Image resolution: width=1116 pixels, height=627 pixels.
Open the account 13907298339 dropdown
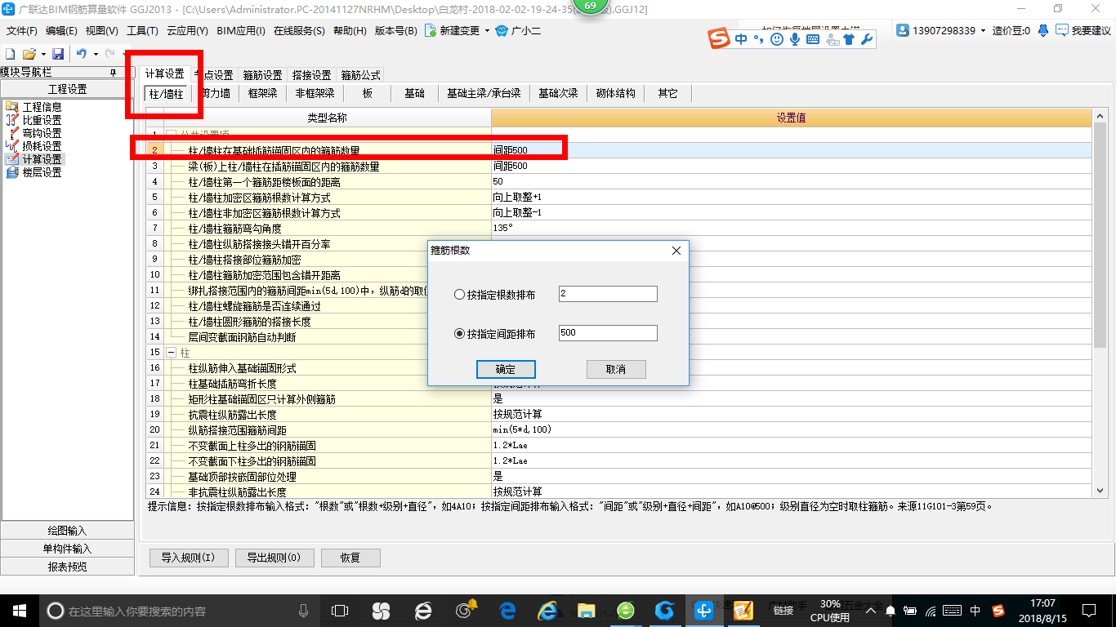click(x=983, y=31)
